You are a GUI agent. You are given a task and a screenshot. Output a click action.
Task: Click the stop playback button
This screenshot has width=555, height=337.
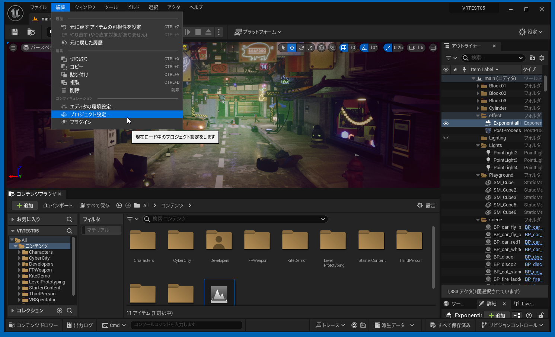coord(198,32)
